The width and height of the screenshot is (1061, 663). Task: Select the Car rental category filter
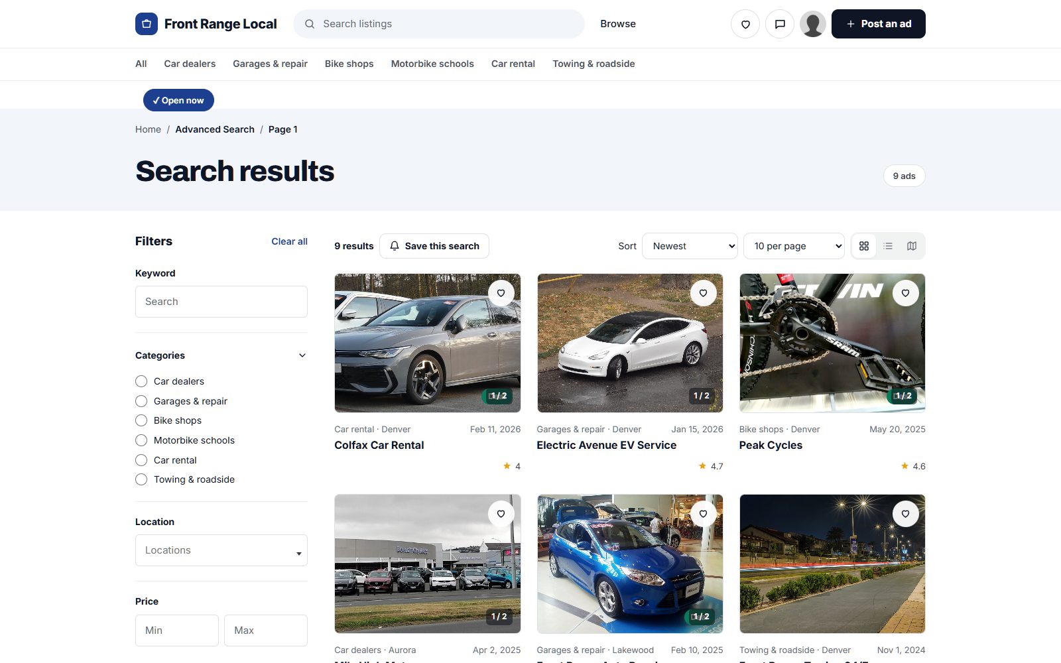[x=141, y=460]
